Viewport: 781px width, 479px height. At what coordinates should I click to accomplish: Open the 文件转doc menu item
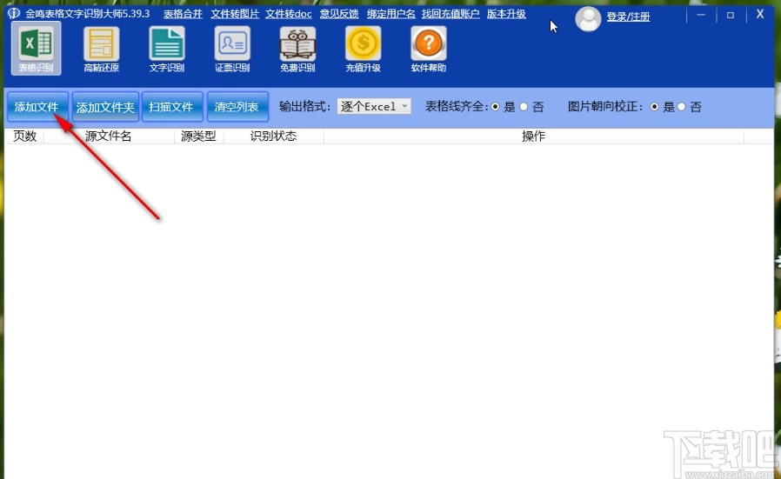289,14
